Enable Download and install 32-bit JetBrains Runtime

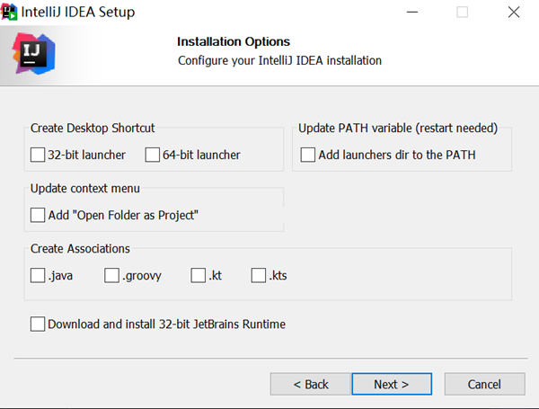click(38, 324)
